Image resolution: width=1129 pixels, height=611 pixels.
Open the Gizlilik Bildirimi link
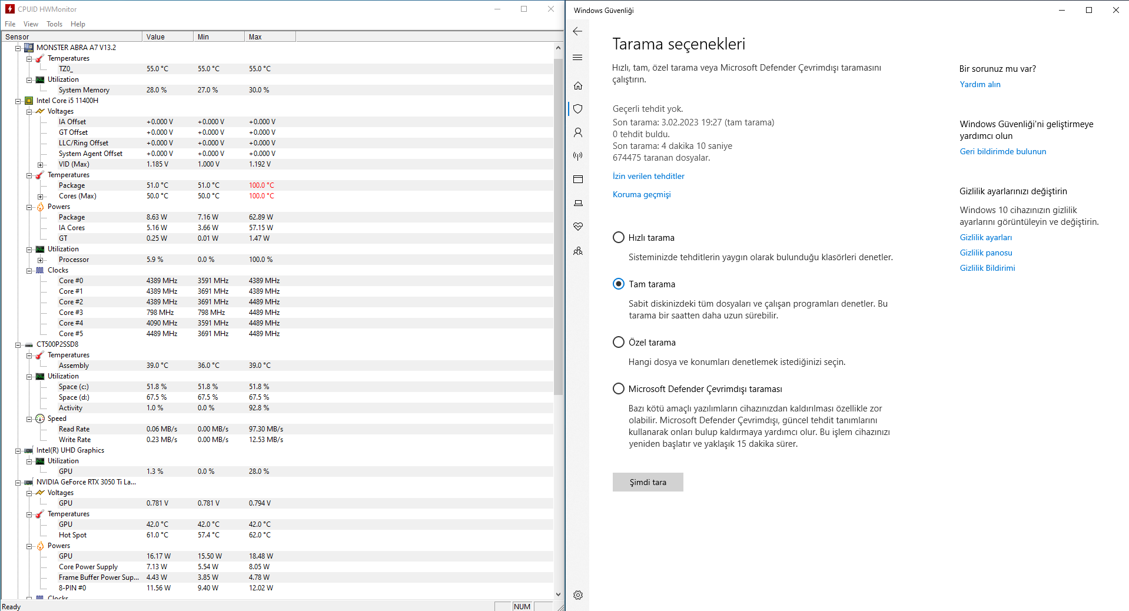coord(988,268)
